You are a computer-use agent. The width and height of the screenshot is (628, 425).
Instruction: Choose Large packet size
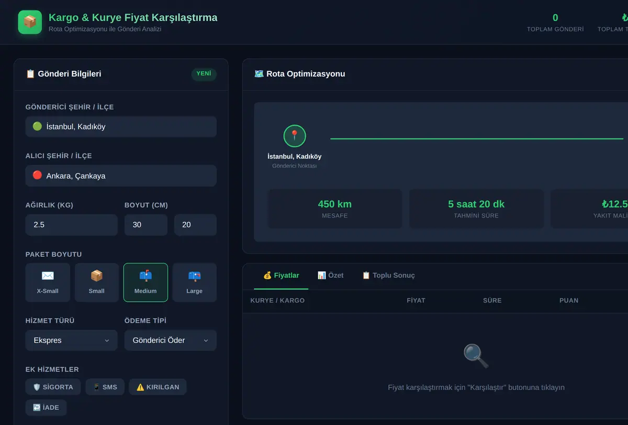[x=194, y=282]
